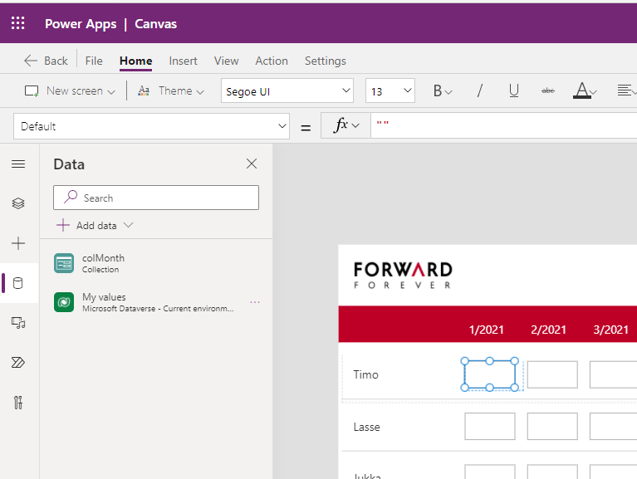Select the Data cylinder icon in sidebar
Screen dimensions: 637x479
click(18, 283)
